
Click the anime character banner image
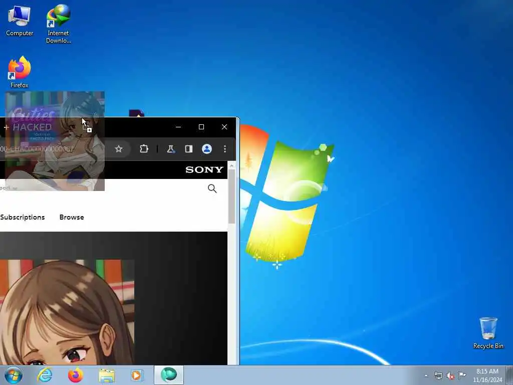pyautogui.click(x=67, y=312)
